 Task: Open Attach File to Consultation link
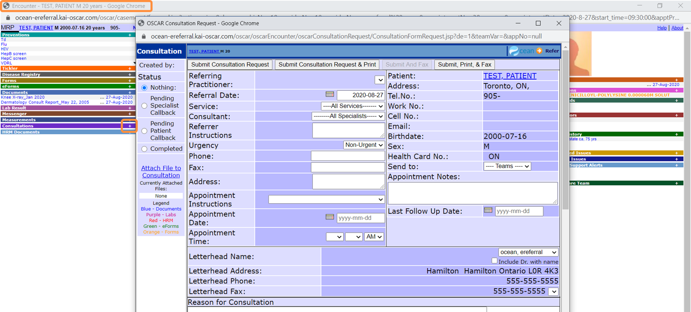[x=161, y=171]
